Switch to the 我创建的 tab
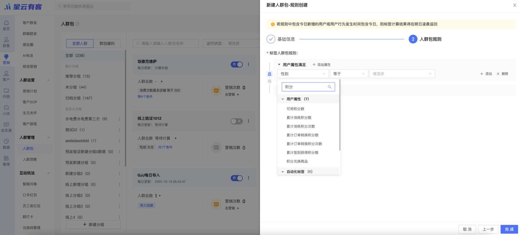520x235 pixels. (x=107, y=44)
